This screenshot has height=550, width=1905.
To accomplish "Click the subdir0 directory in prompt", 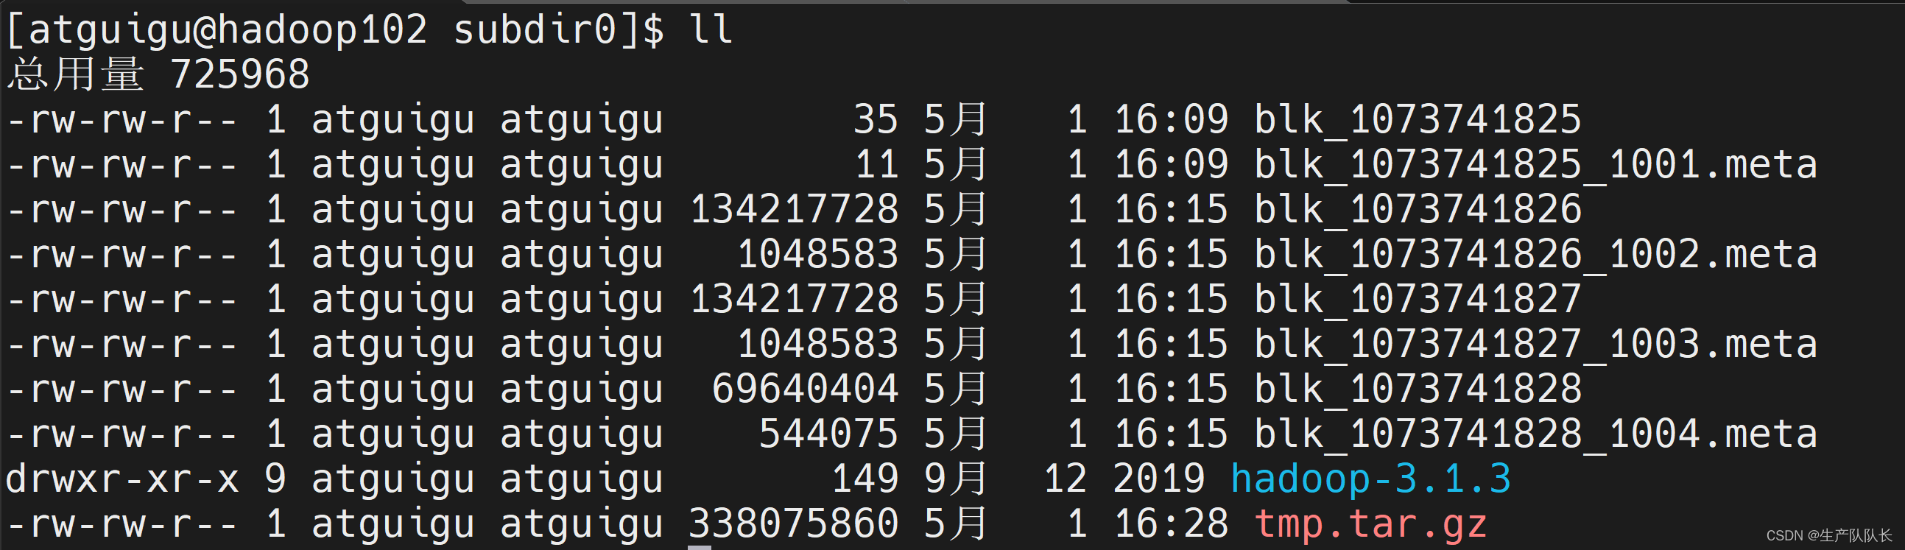I will pyautogui.click(x=535, y=29).
